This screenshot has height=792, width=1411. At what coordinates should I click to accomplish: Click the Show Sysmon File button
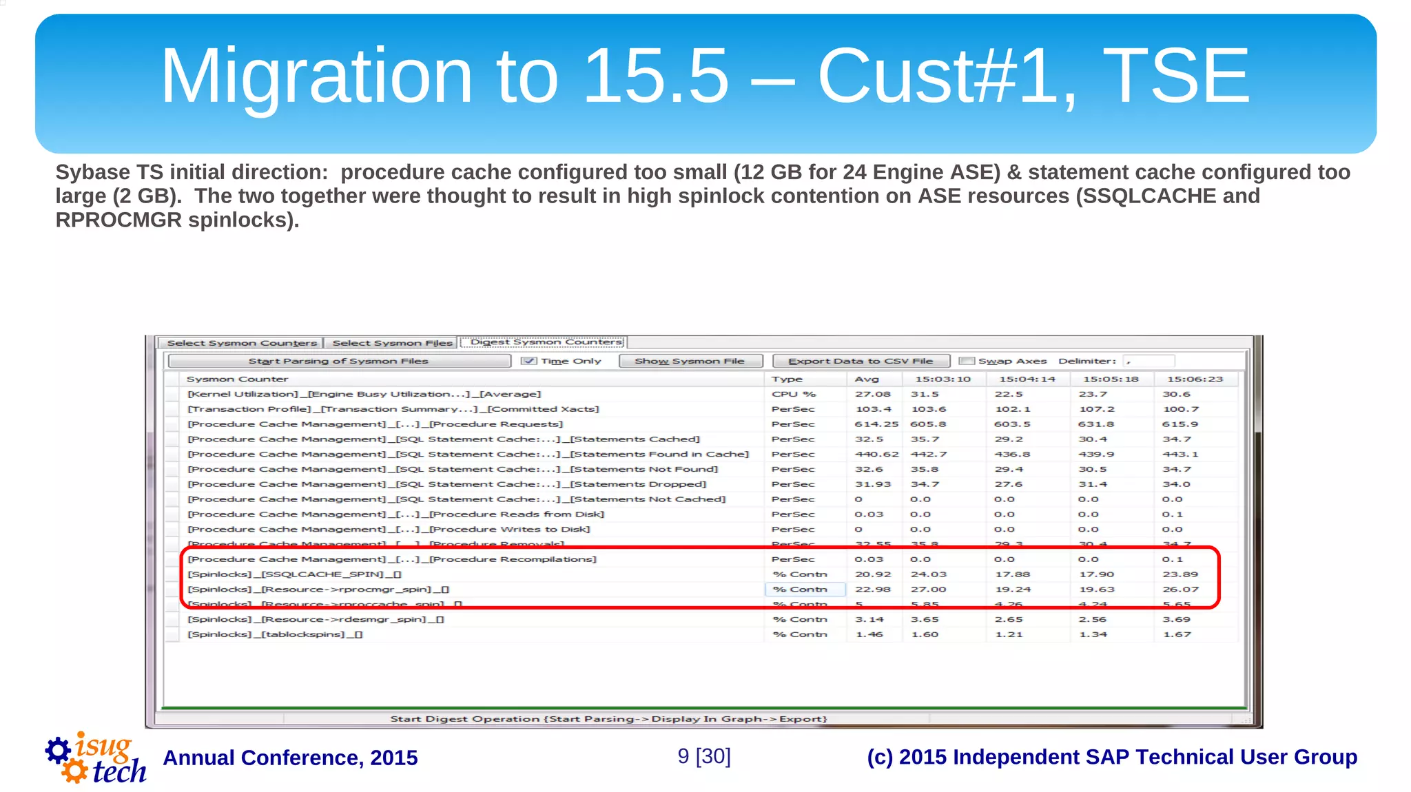[x=690, y=361]
